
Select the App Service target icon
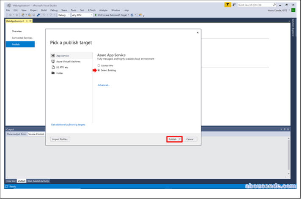(53, 55)
